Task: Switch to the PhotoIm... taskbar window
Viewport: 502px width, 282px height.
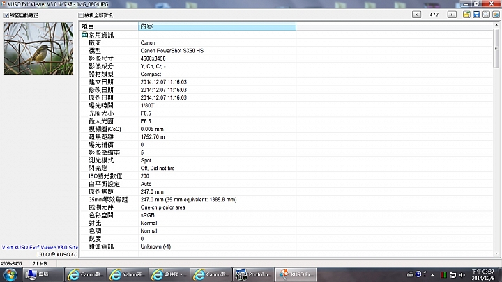Action: 253,274
